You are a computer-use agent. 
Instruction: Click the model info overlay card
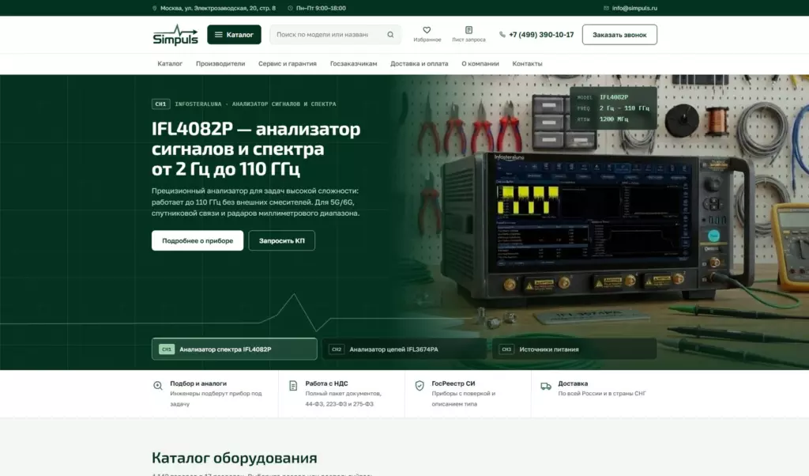[613, 108]
